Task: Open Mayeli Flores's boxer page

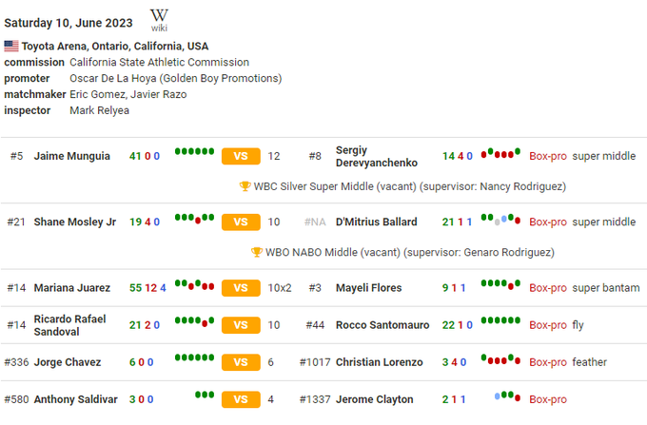Action: [368, 287]
